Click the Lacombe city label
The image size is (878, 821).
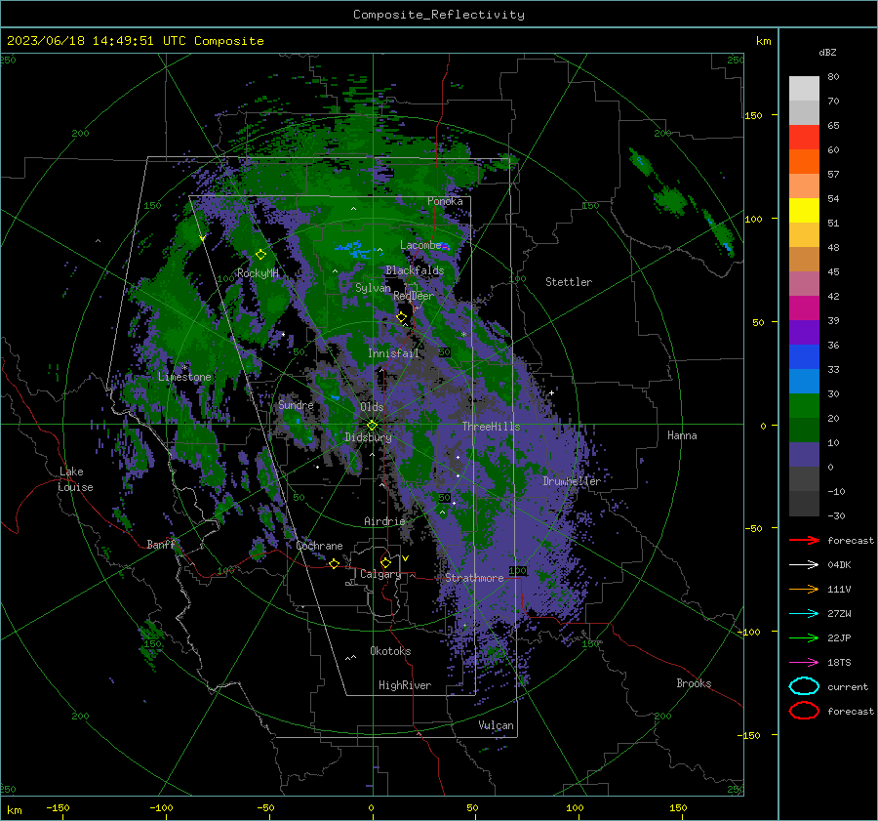[420, 245]
